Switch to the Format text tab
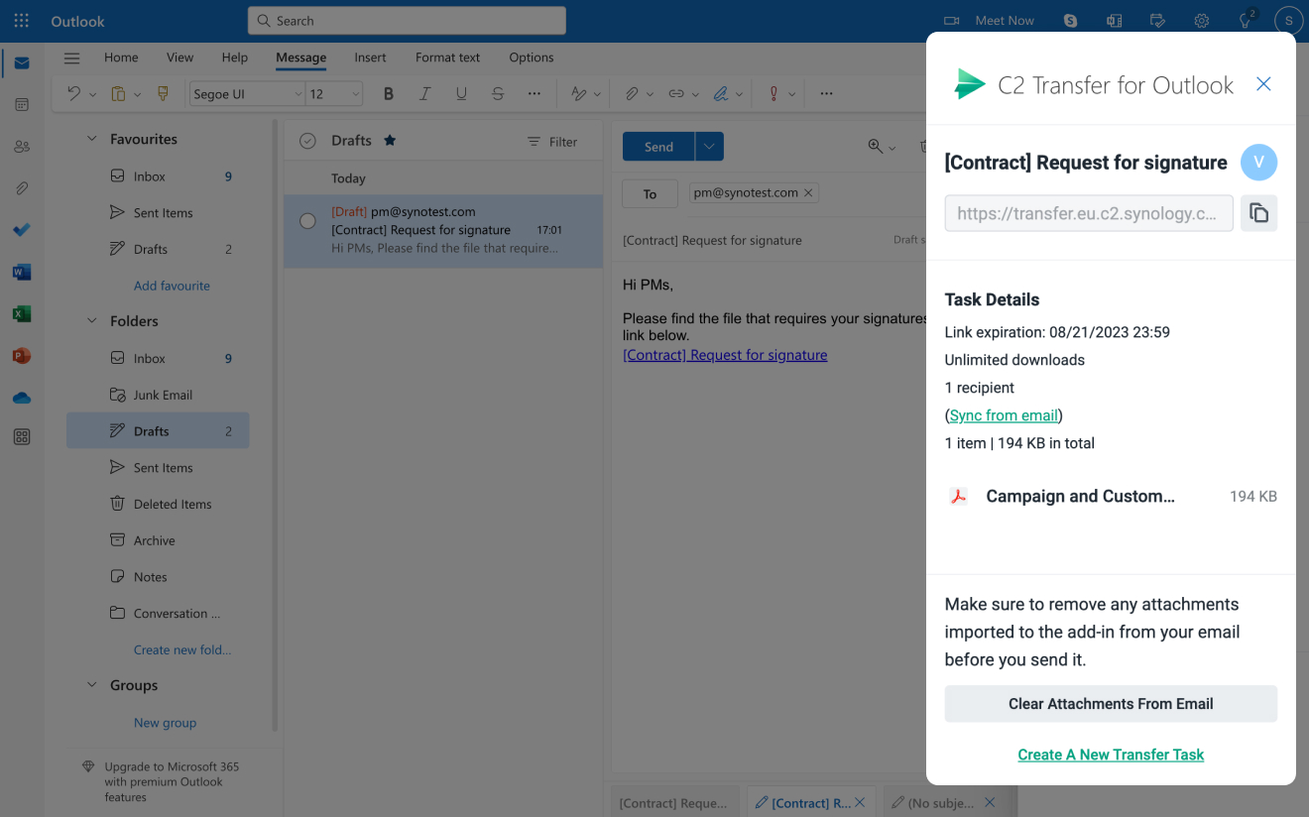 point(447,58)
